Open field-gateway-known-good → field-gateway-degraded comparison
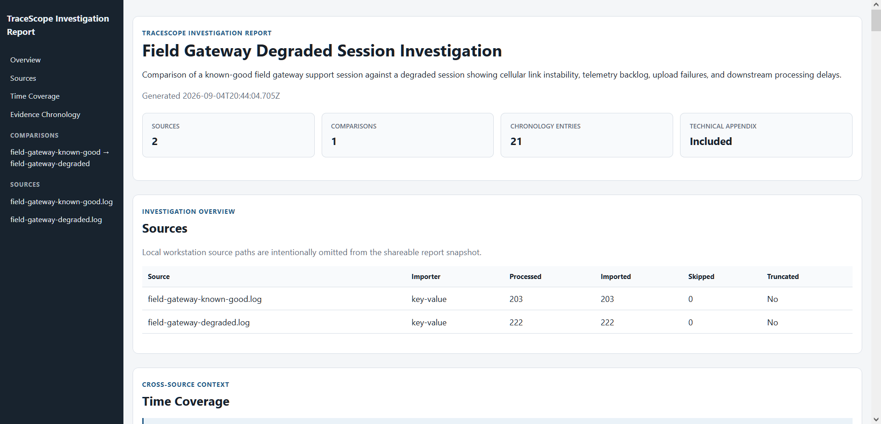Screen dimensions: 881x424 pyautogui.click(x=60, y=158)
